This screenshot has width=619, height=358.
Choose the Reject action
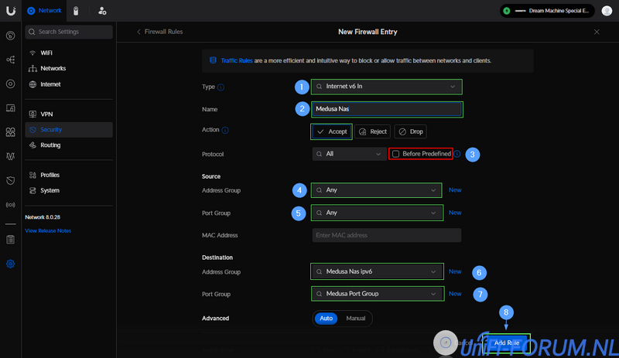372,131
